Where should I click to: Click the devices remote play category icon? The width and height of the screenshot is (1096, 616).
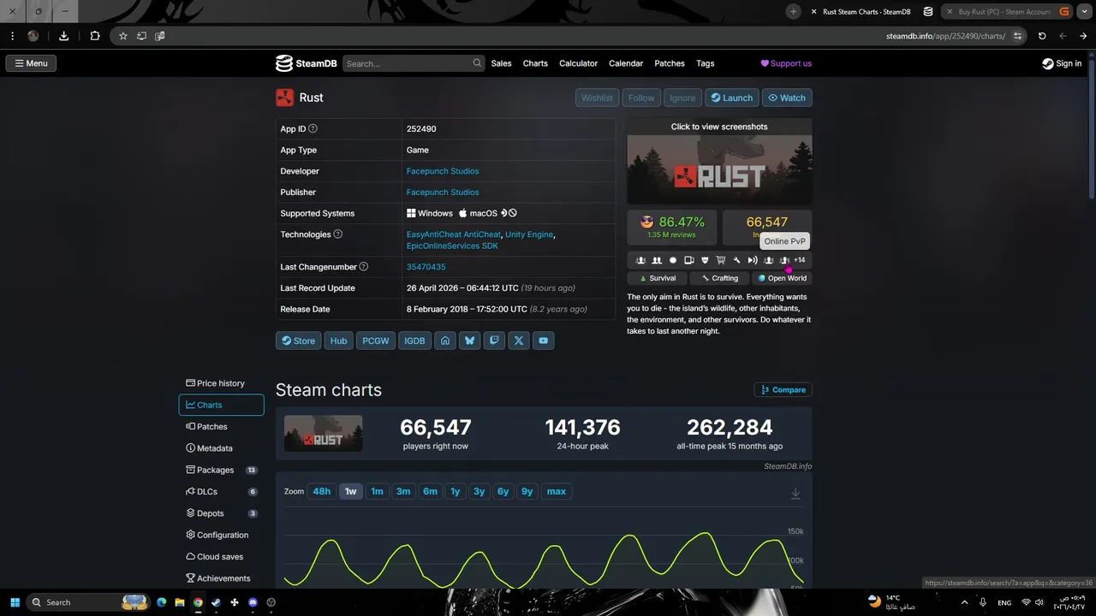(x=689, y=260)
